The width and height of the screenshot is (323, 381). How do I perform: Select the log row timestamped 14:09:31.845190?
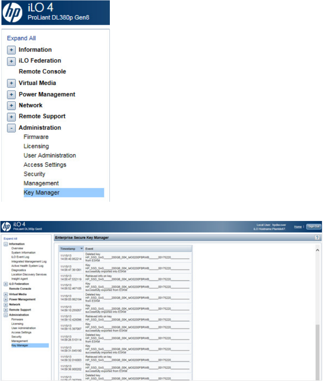click(126, 349)
